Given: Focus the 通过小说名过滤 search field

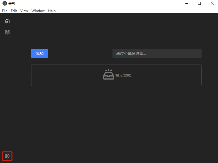Looking at the screenshot, I should coord(157,53).
